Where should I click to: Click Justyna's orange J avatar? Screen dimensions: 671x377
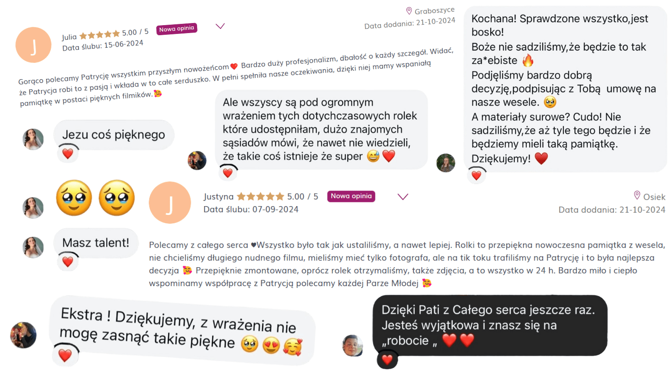tap(170, 202)
